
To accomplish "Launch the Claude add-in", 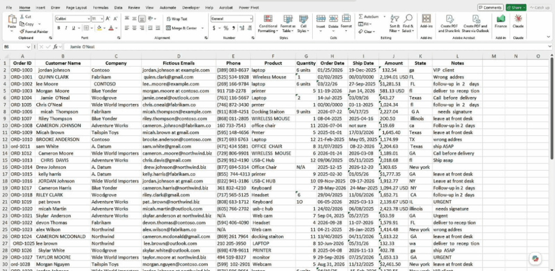I will (x=518, y=22).
